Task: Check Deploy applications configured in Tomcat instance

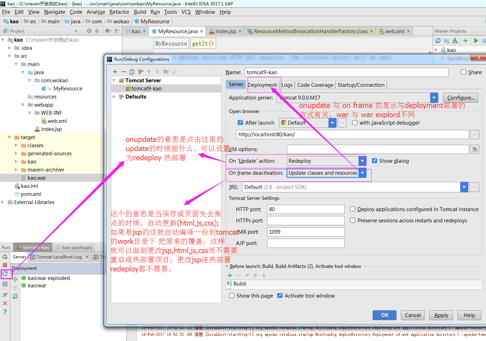Action: (x=352, y=209)
